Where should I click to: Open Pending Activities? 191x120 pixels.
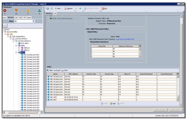tap(92, 8)
